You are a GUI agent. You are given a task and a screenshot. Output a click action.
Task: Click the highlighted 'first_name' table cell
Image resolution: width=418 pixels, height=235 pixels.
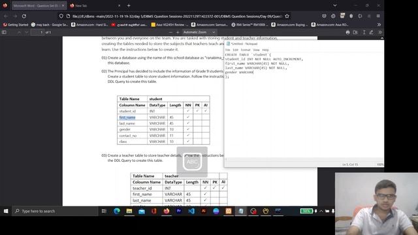127,117
